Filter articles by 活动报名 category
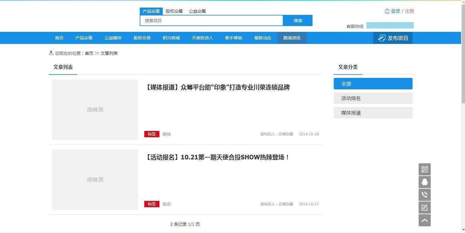This screenshot has height=233, width=465. 373,98
